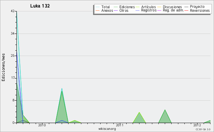Select the Total legend entry
The width and height of the screenshot is (214, 132).
pyautogui.click(x=105, y=7)
